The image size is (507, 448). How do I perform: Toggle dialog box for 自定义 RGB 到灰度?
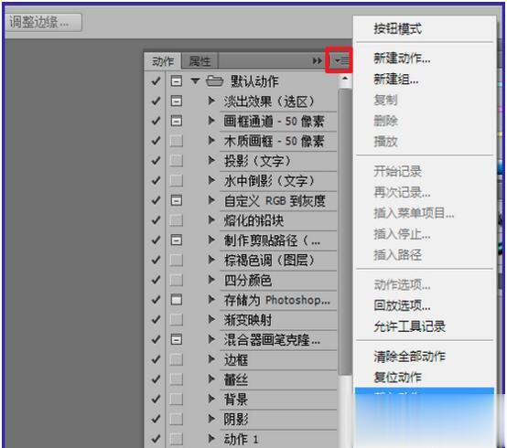point(177,200)
